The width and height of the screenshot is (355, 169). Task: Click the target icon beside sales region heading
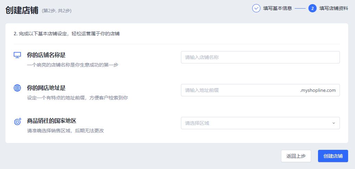(x=17, y=121)
